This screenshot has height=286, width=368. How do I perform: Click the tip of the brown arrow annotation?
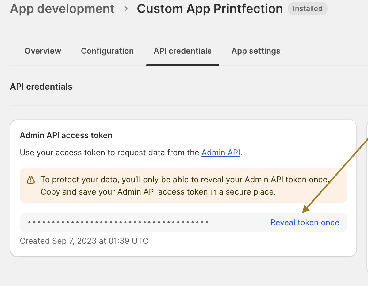304,212
